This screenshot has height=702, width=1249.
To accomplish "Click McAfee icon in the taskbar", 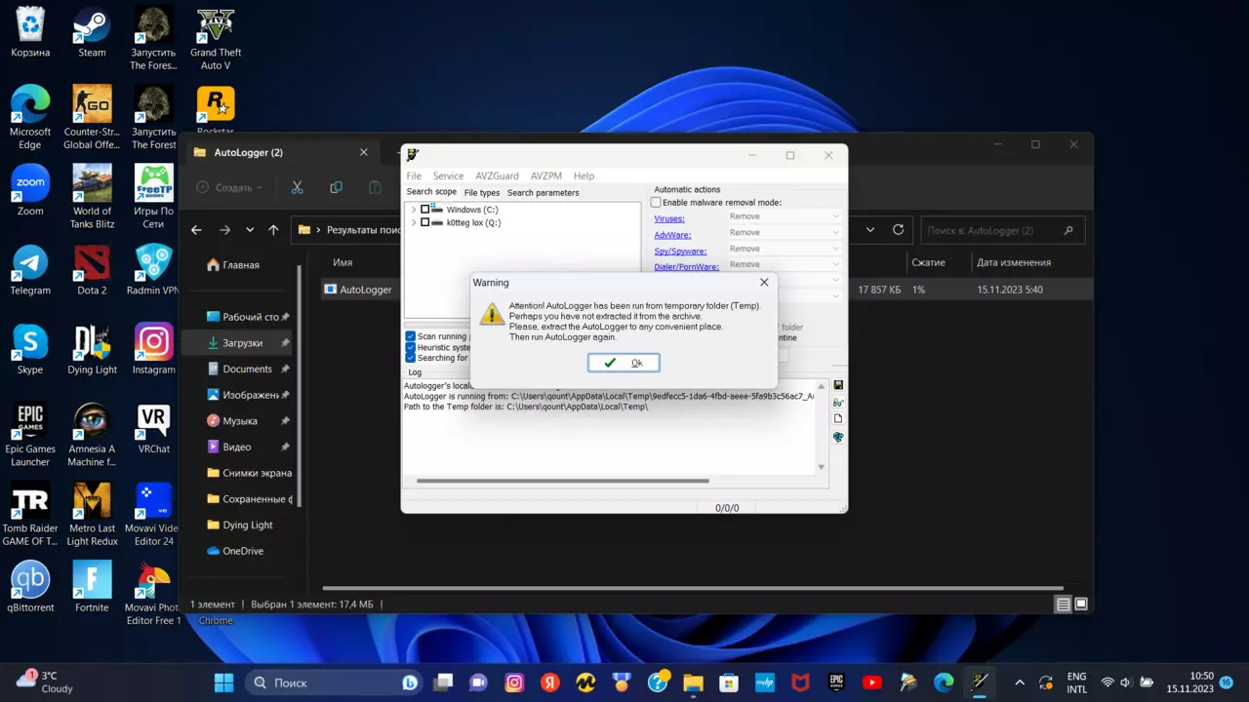I will coord(800,682).
